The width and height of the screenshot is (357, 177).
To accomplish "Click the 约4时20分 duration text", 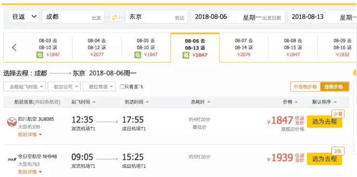I will click(200, 119).
